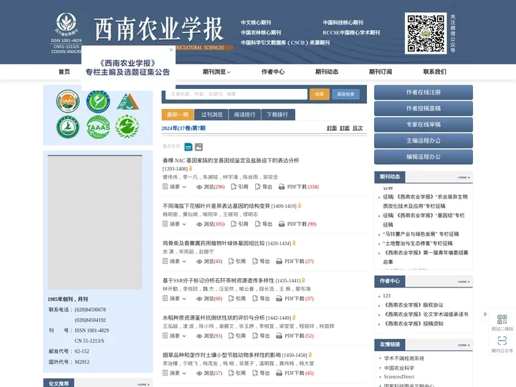Go to 首页 in navigation

tap(64, 72)
